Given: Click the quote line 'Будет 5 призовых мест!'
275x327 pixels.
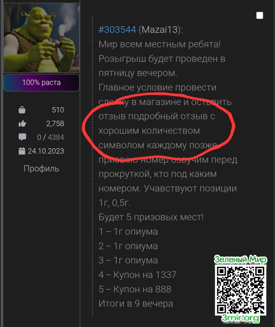Looking at the screenshot, I should click(151, 217).
